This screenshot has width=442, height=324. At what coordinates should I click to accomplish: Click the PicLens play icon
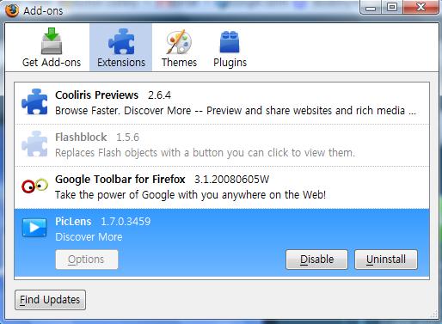34,228
